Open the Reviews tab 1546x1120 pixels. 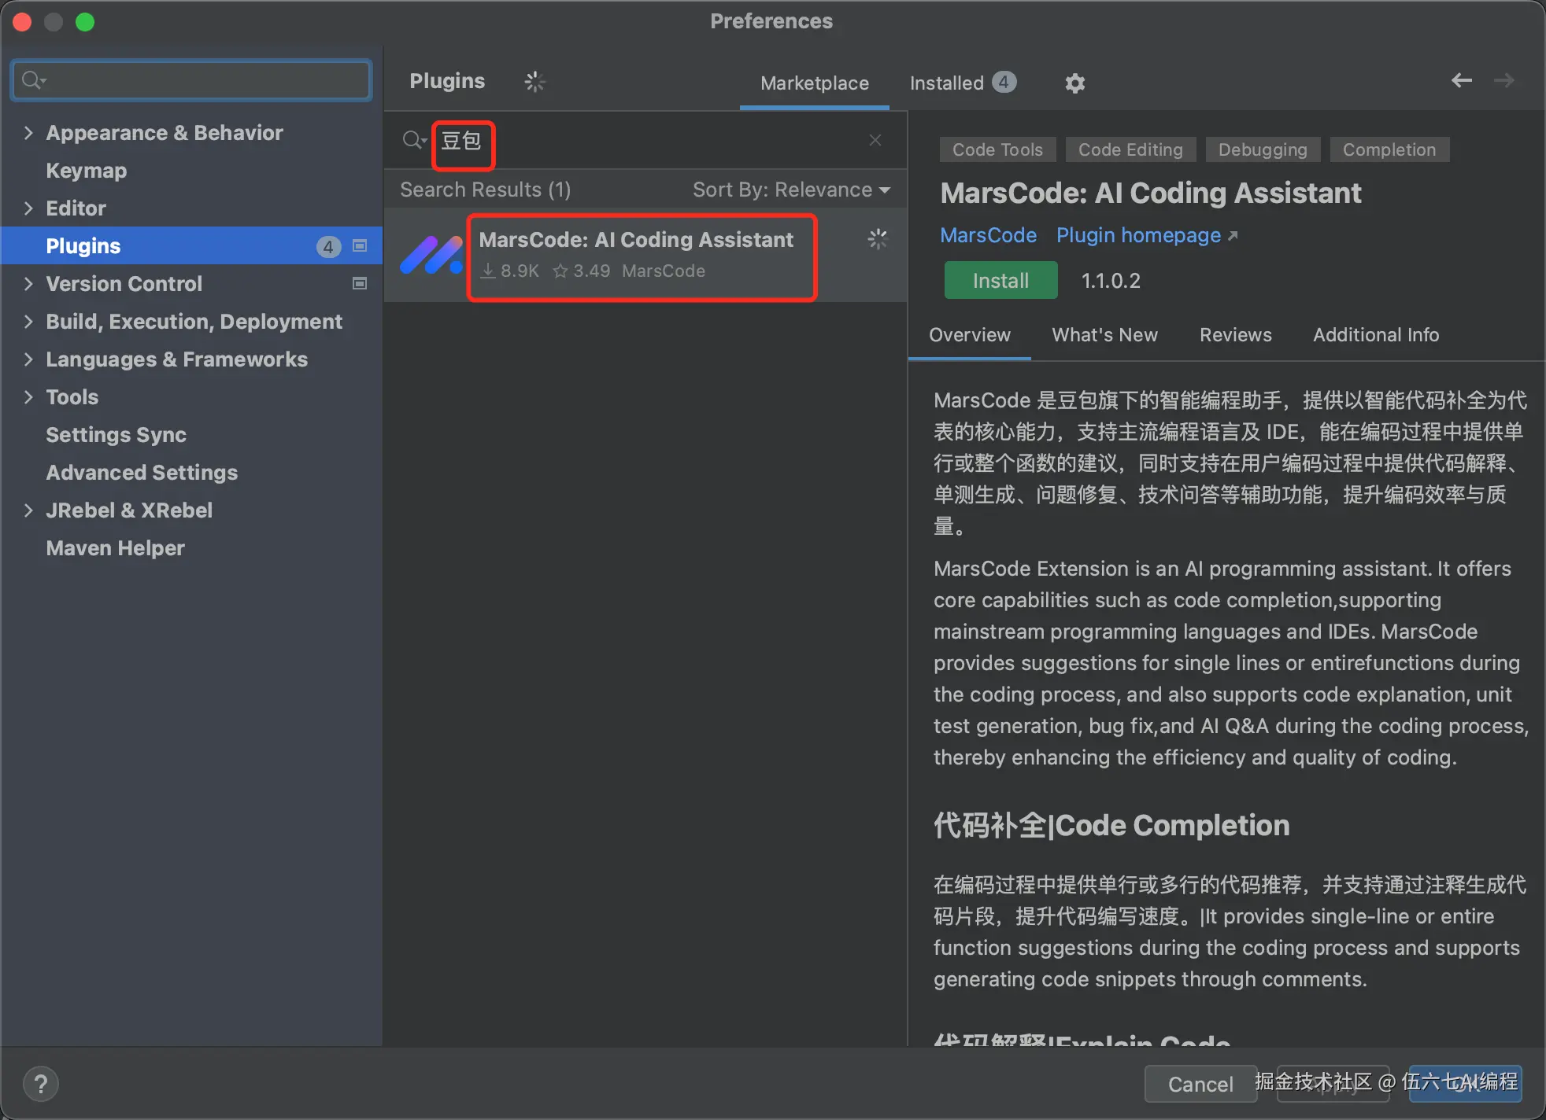[1235, 335]
